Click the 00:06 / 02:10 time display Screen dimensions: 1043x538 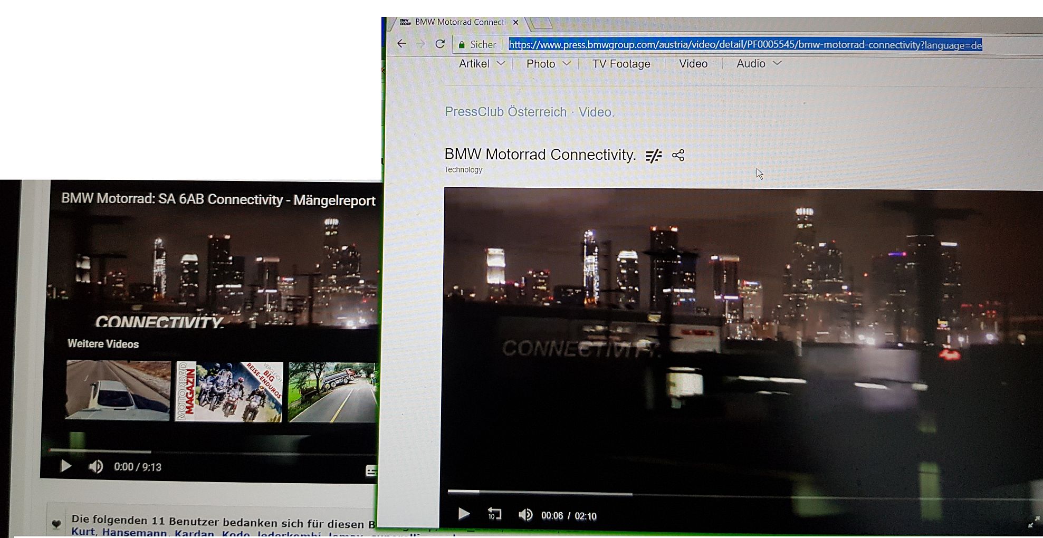[x=569, y=516]
